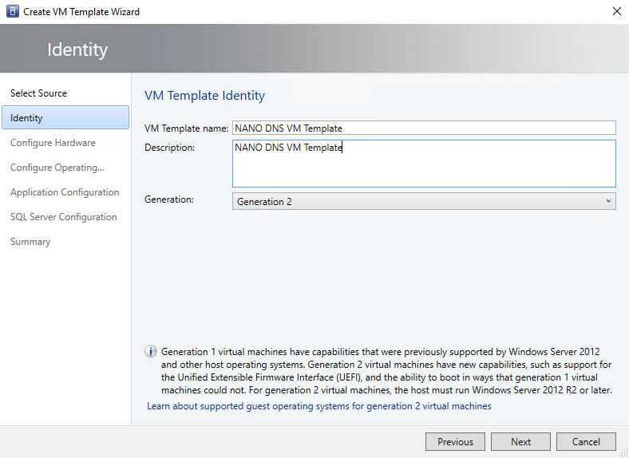
Task: Select the Generation 2 combo box
Action: click(x=424, y=201)
